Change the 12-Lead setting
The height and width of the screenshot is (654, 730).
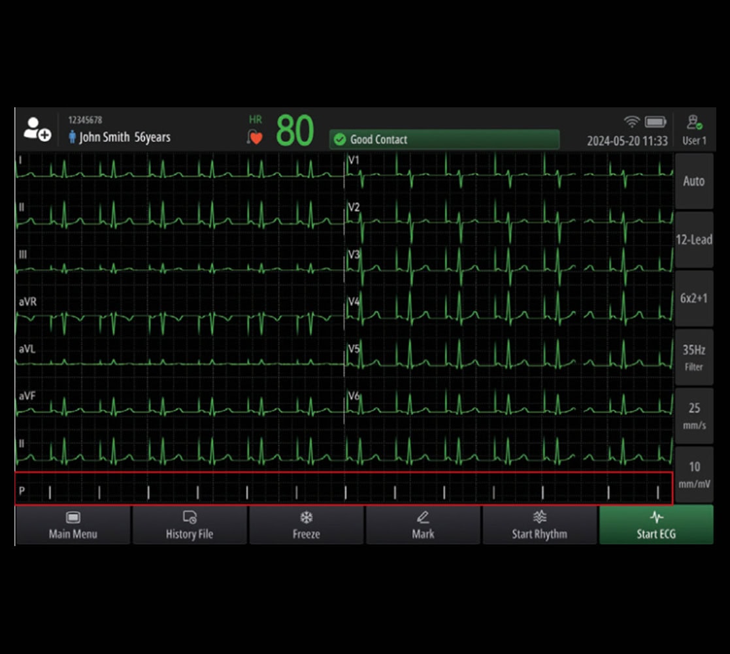pyautogui.click(x=693, y=240)
